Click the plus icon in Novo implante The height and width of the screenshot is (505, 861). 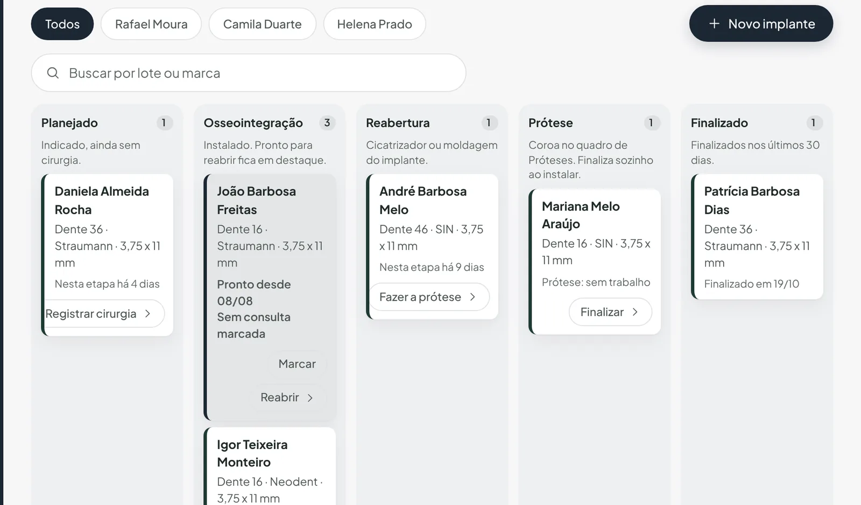click(714, 24)
